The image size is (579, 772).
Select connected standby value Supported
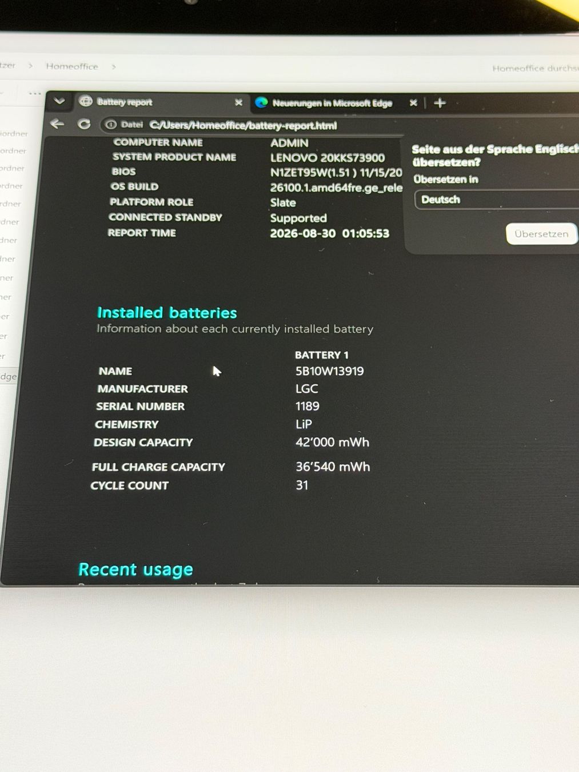point(298,218)
